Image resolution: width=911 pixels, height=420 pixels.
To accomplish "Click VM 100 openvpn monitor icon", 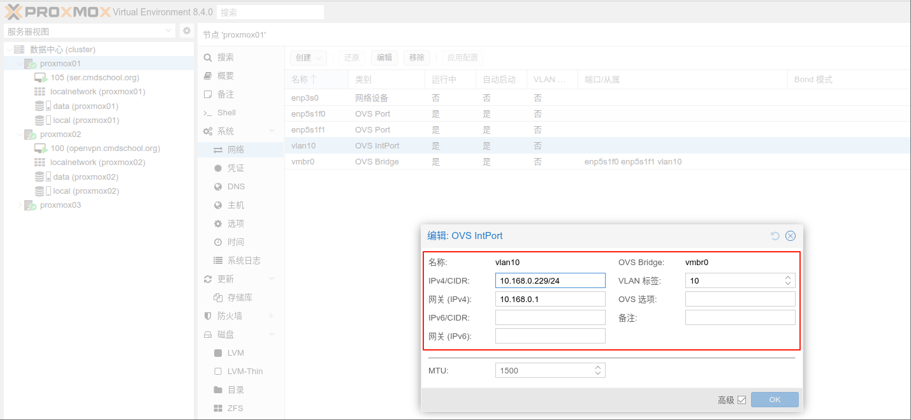I will pos(41,148).
